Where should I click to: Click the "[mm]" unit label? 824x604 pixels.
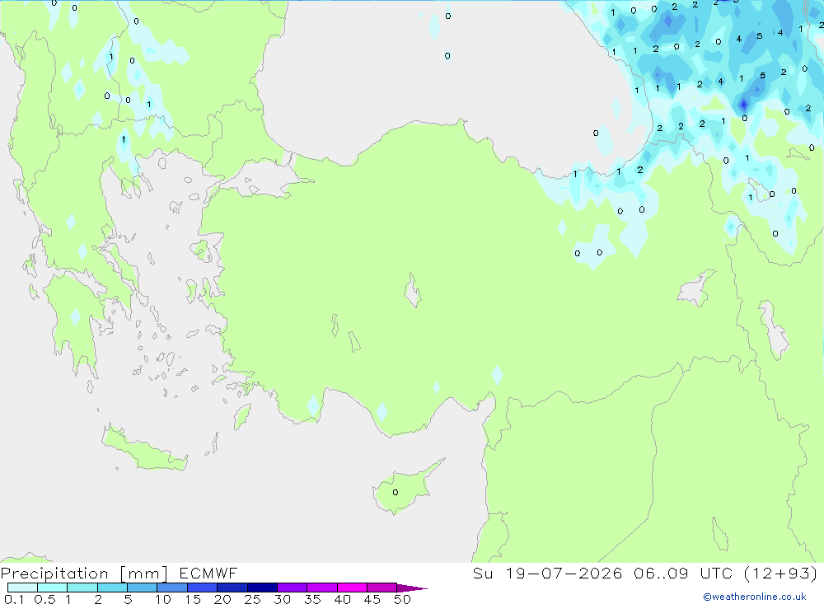(x=144, y=574)
